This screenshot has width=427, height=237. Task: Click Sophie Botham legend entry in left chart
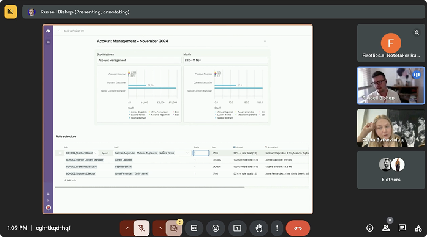pyautogui.click(x=138, y=118)
